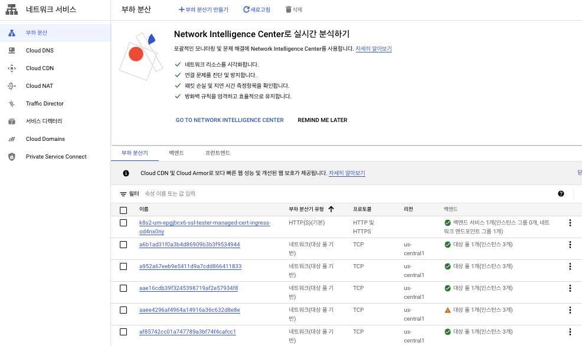This screenshot has height=346, width=582.
Task: Open more options for a6b1ad31f0a3b4d86909 row
Action: [x=570, y=245]
